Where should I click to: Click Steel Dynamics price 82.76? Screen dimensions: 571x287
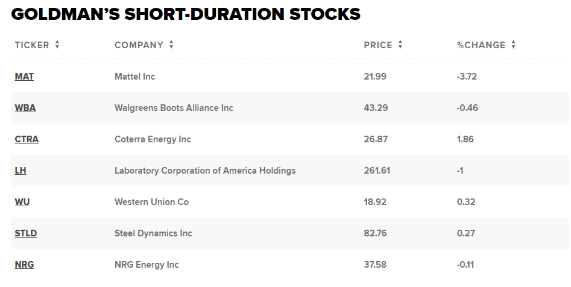[376, 233]
